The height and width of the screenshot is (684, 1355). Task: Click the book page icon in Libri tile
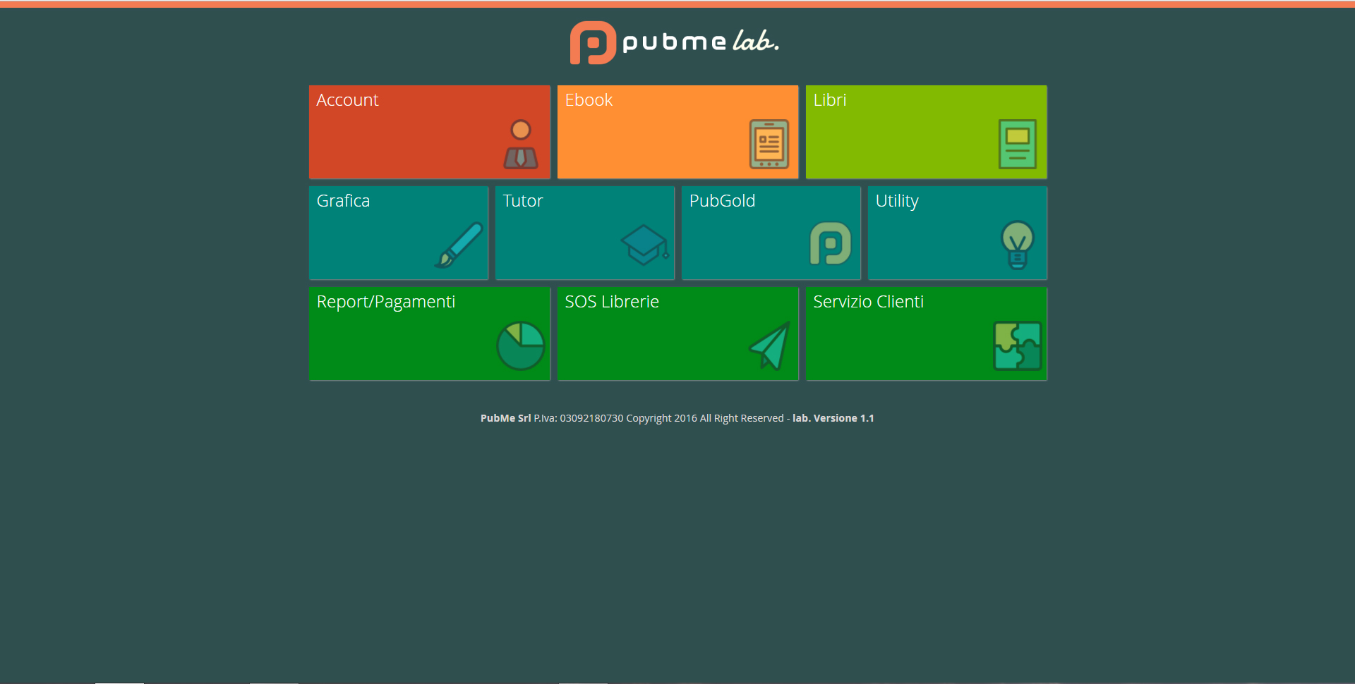click(1017, 144)
